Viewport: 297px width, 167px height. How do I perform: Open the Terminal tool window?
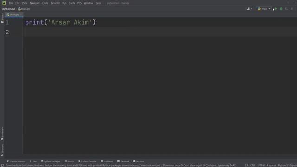pos(123,161)
